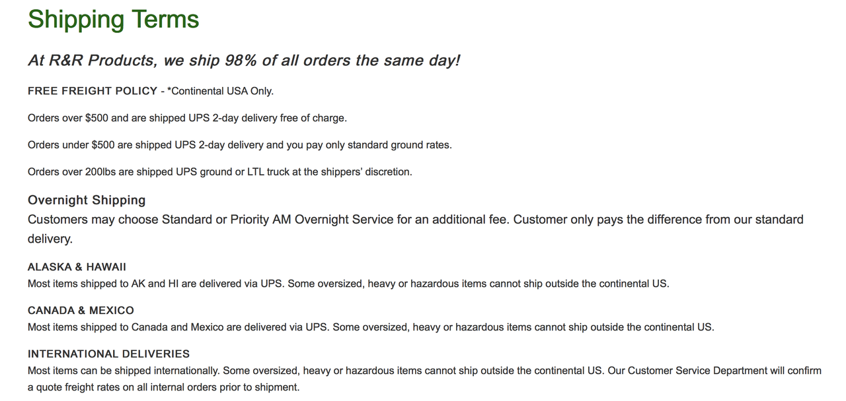Select the orders over 200lbs sentence
The image size is (846, 401).
[x=220, y=172]
